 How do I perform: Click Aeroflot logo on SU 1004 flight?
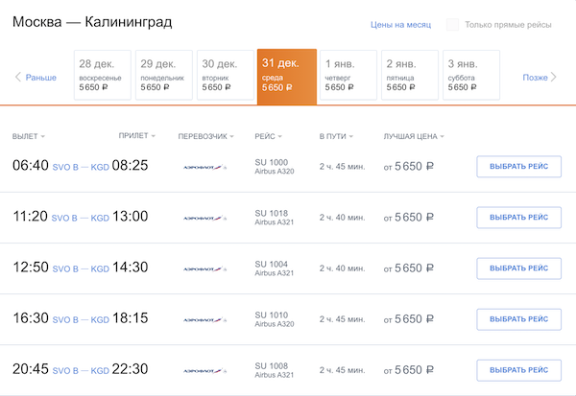(204, 268)
